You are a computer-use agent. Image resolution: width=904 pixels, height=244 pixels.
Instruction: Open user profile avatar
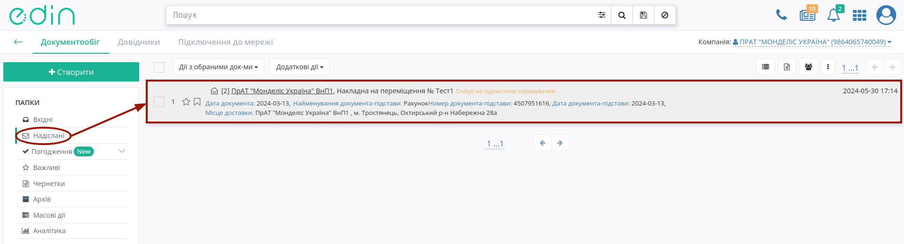point(886,15)
